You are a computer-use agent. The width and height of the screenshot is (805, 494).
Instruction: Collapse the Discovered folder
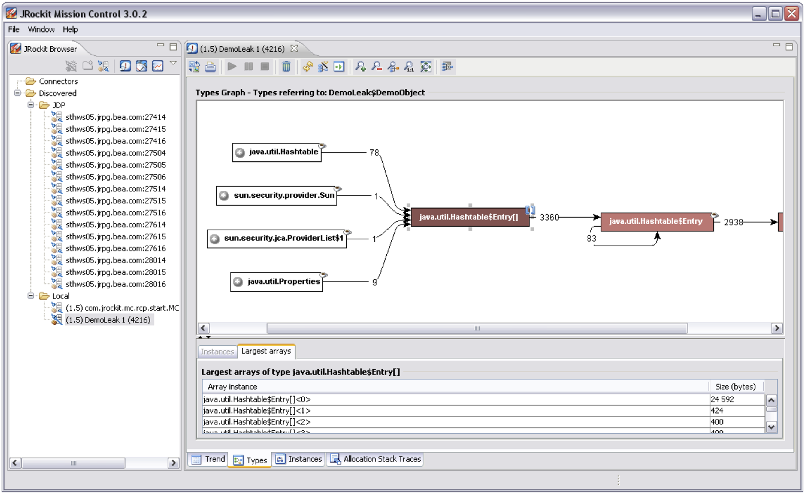click(18, 93)
